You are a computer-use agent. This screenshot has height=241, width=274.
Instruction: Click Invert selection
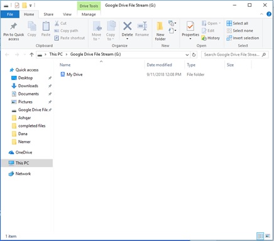click(243, 38)
